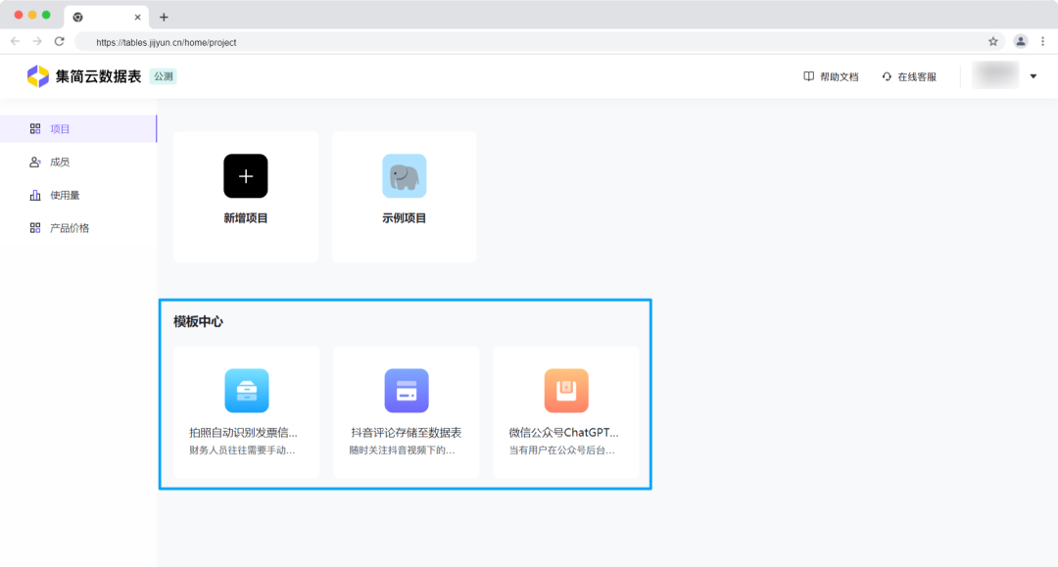1058x567 pixels.
Task: Open the purple 抖音评论存储 template icon
Action: (x=407, y=391)
